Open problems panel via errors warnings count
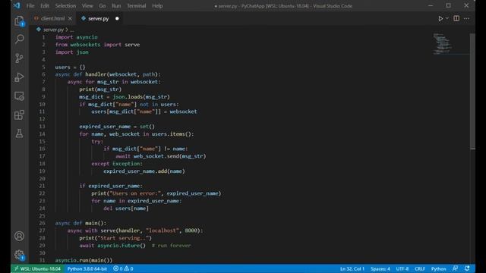This screenshot has height=273, width=486. tap(123, 268)
